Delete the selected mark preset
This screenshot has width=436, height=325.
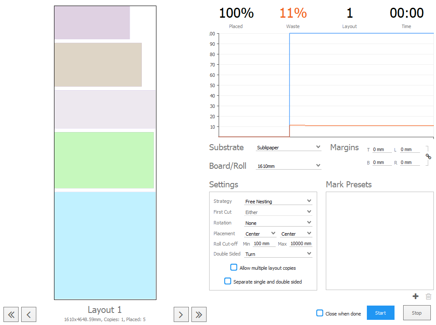(x=428, y=297)
